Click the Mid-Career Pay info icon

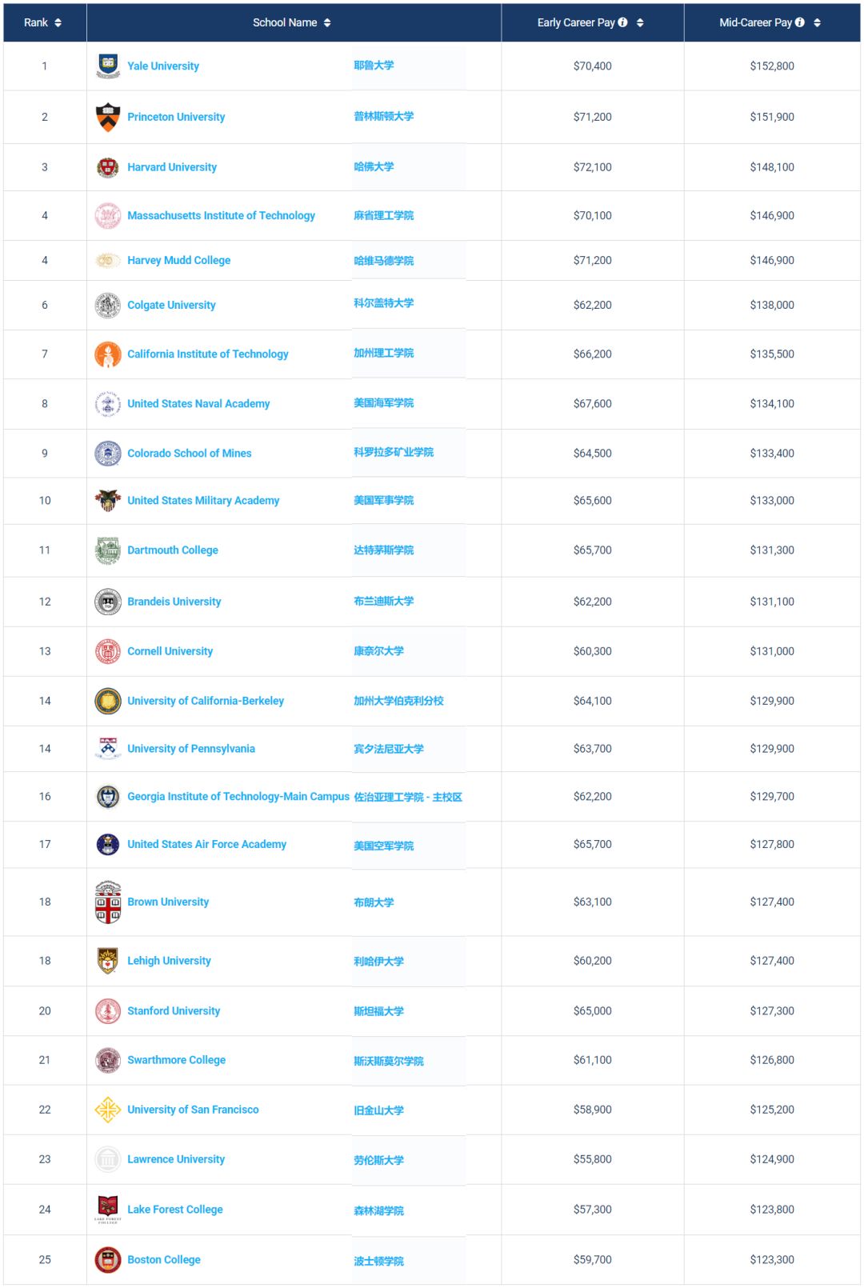tap(800, 22)
